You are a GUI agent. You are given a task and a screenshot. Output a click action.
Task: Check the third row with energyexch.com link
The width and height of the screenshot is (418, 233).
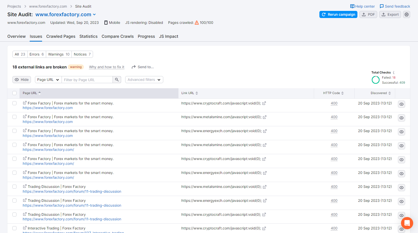14,131
